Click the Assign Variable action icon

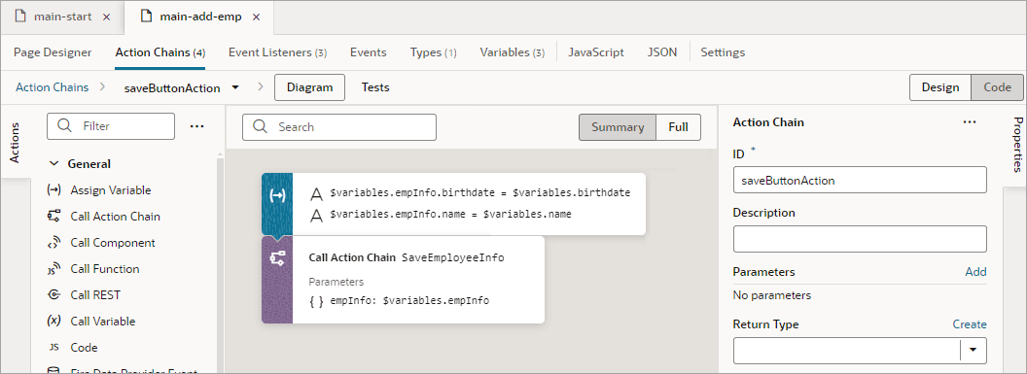(54, 190)
